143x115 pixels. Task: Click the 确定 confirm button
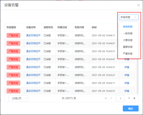point(131,109)
